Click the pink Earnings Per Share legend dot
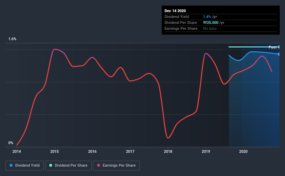This screenshot has width=285, height=176. coord(99,165)
